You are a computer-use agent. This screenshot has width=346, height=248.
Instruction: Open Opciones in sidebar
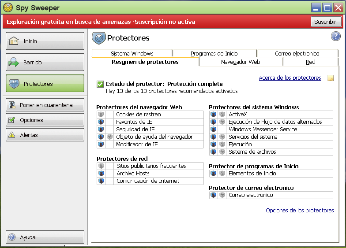pos(45,120)
